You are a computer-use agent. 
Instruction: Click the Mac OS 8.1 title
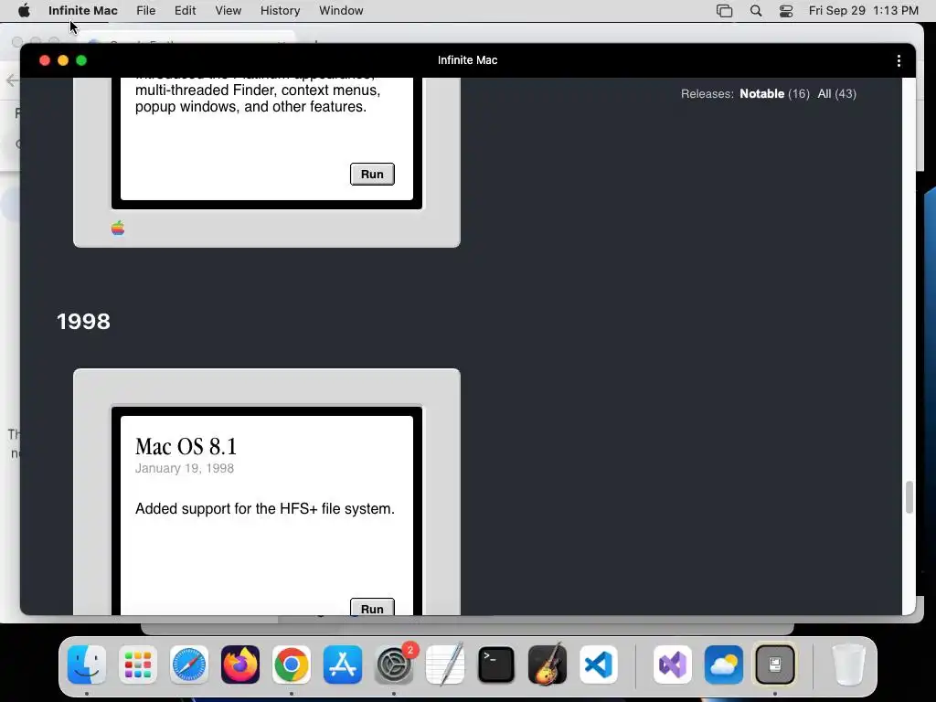point(186,446)
